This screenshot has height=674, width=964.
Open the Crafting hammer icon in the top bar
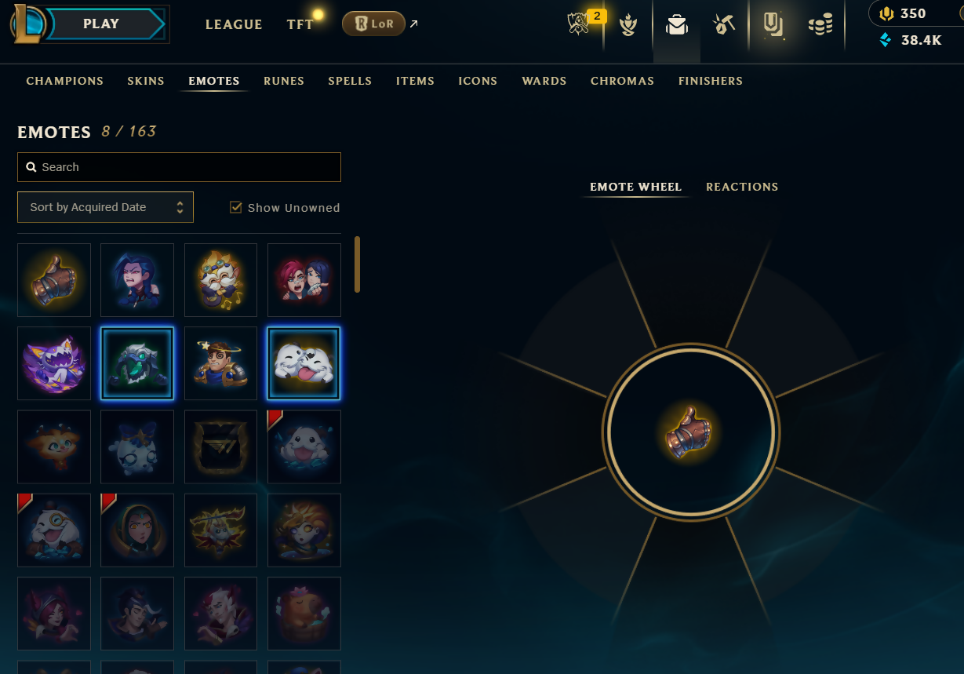[723, 25]
